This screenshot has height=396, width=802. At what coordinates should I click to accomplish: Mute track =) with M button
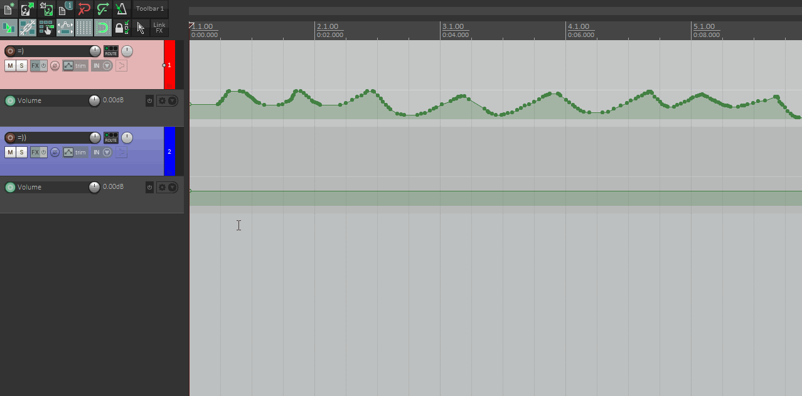[10, 66]
